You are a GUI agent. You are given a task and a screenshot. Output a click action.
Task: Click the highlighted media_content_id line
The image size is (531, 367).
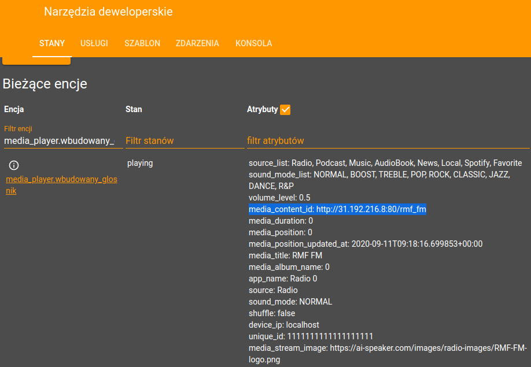pos(337,209)
